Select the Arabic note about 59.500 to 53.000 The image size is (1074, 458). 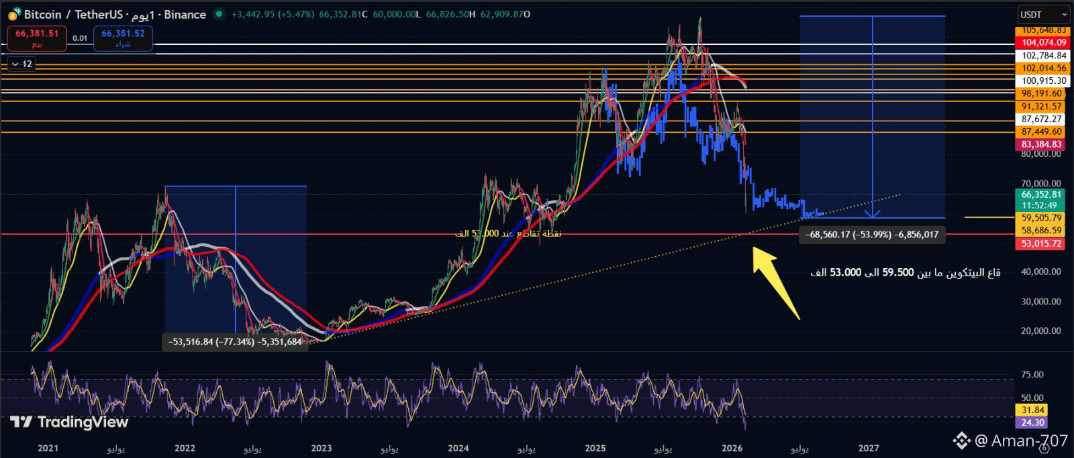[x=906, y=272]
